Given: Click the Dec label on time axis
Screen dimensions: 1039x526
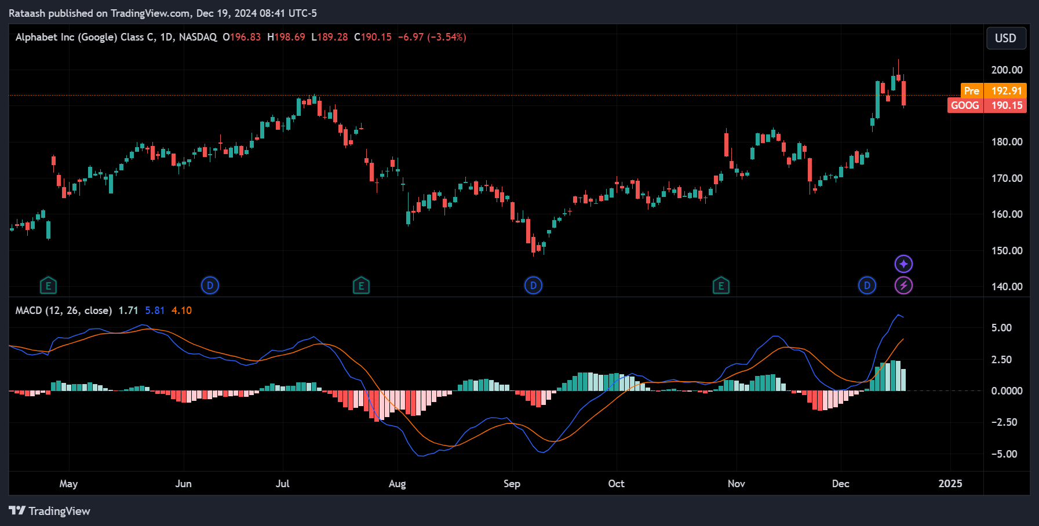Looking at the screenshot, I should click(x=841, y=484).
